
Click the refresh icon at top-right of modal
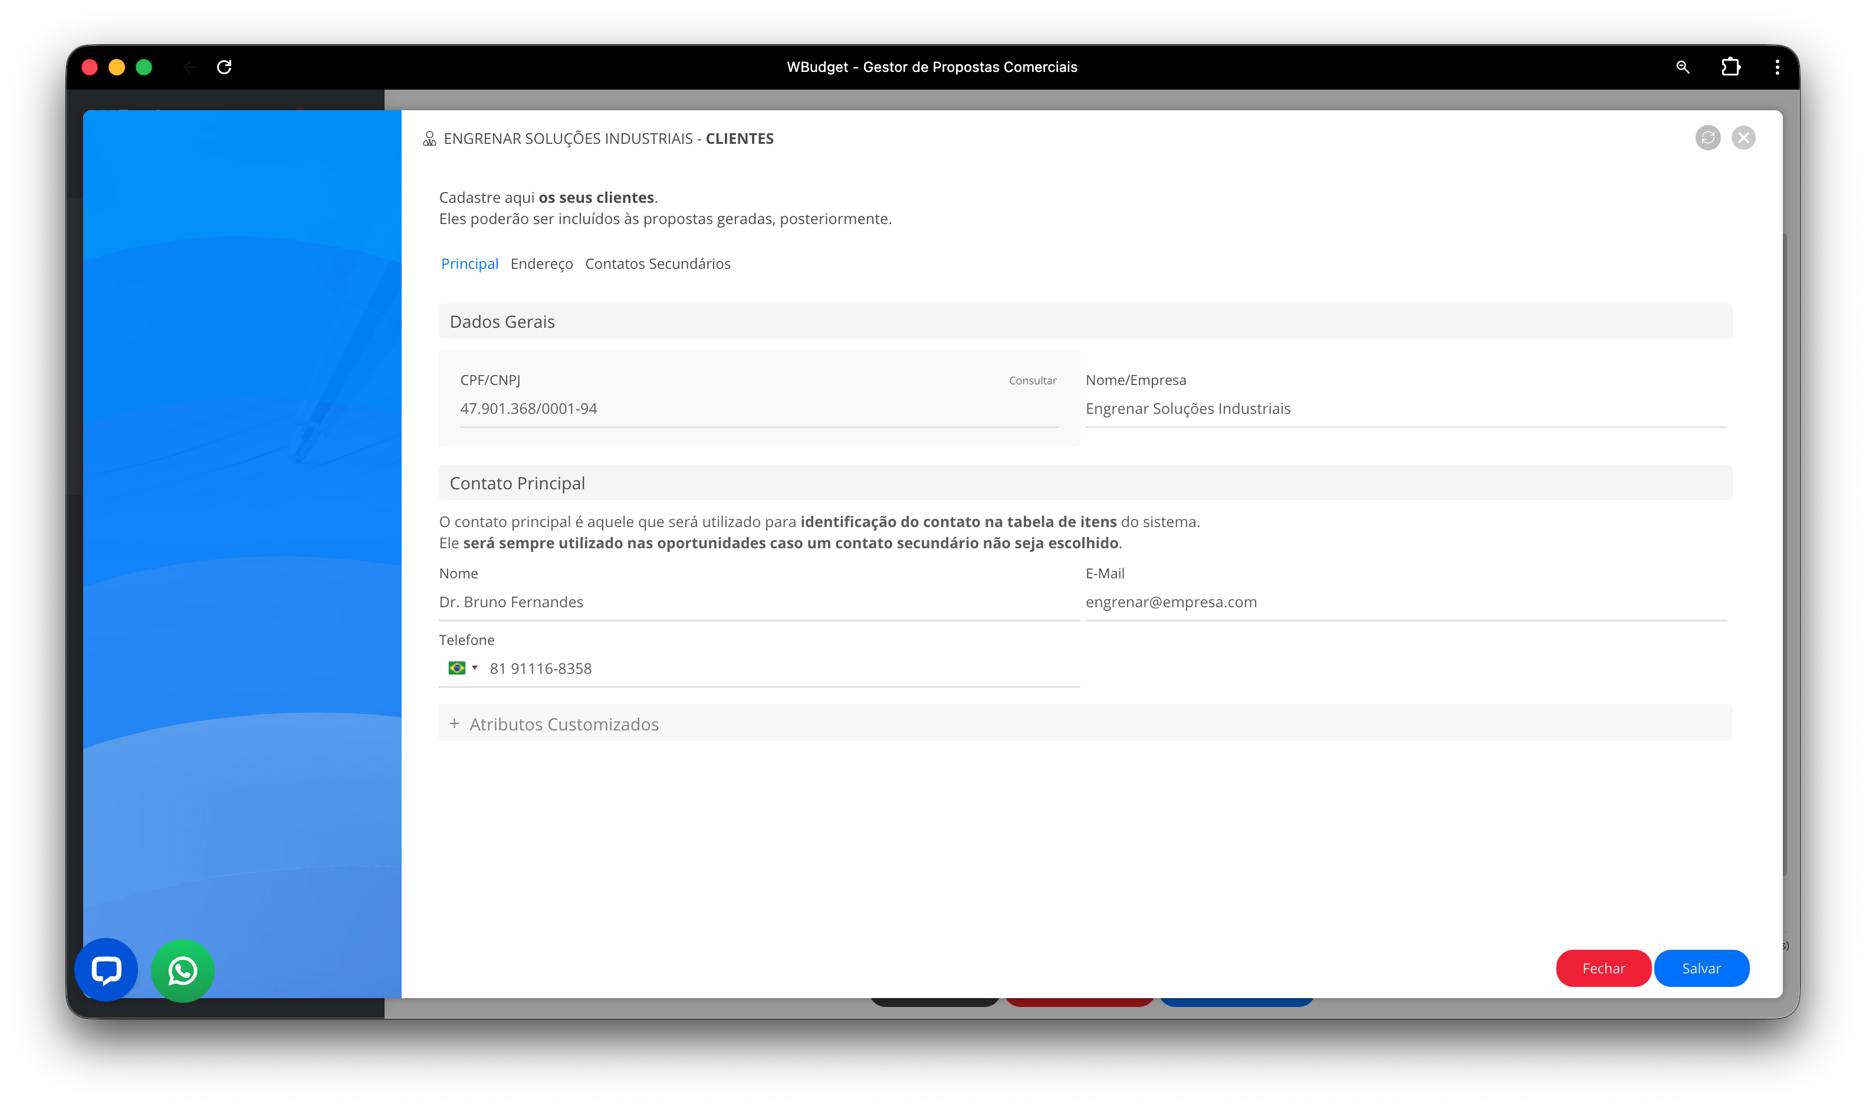[x=1707, y=137]
